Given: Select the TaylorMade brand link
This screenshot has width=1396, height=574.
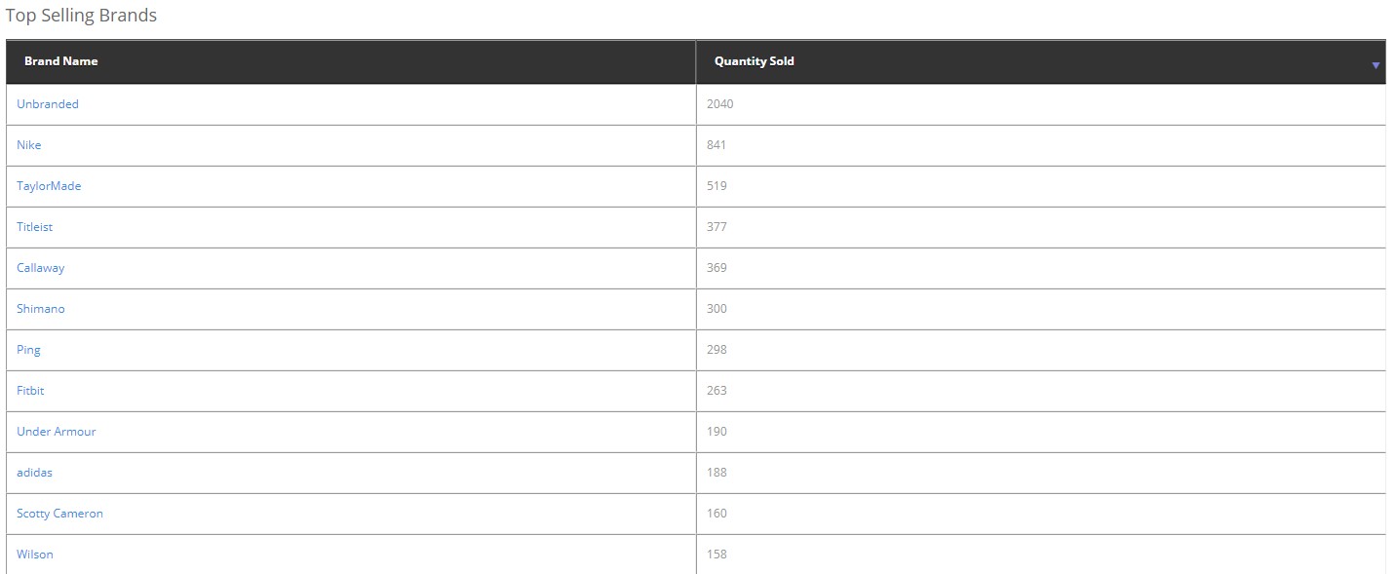Looking at the screenshot, I should (x=49, y=186).
